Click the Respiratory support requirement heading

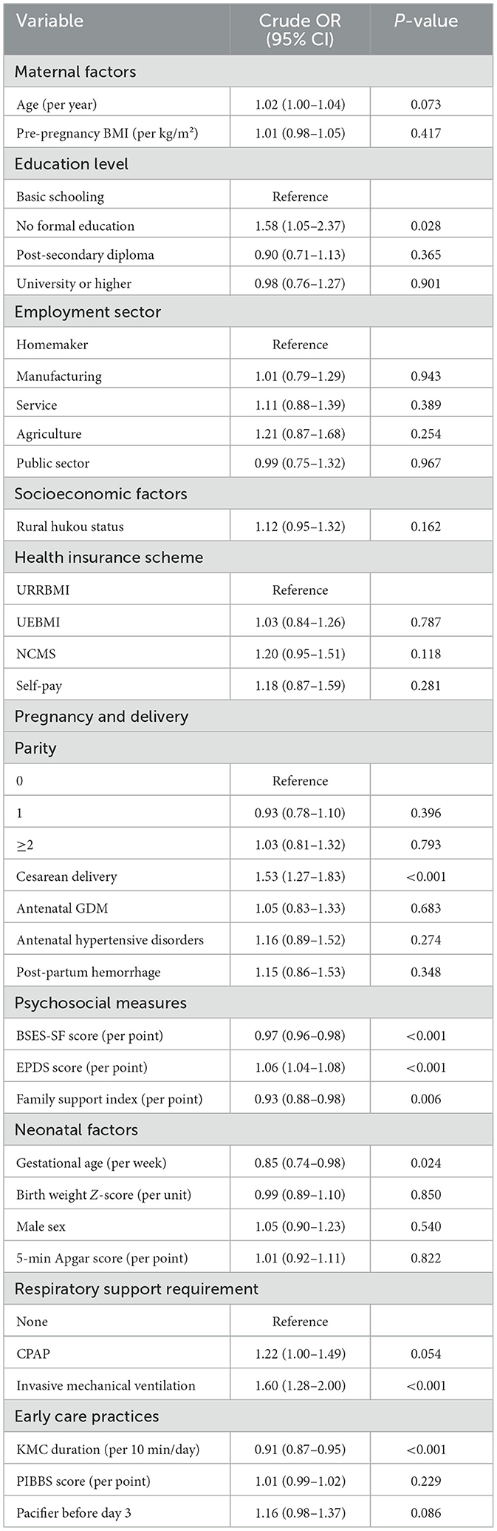pos(137,1289)
